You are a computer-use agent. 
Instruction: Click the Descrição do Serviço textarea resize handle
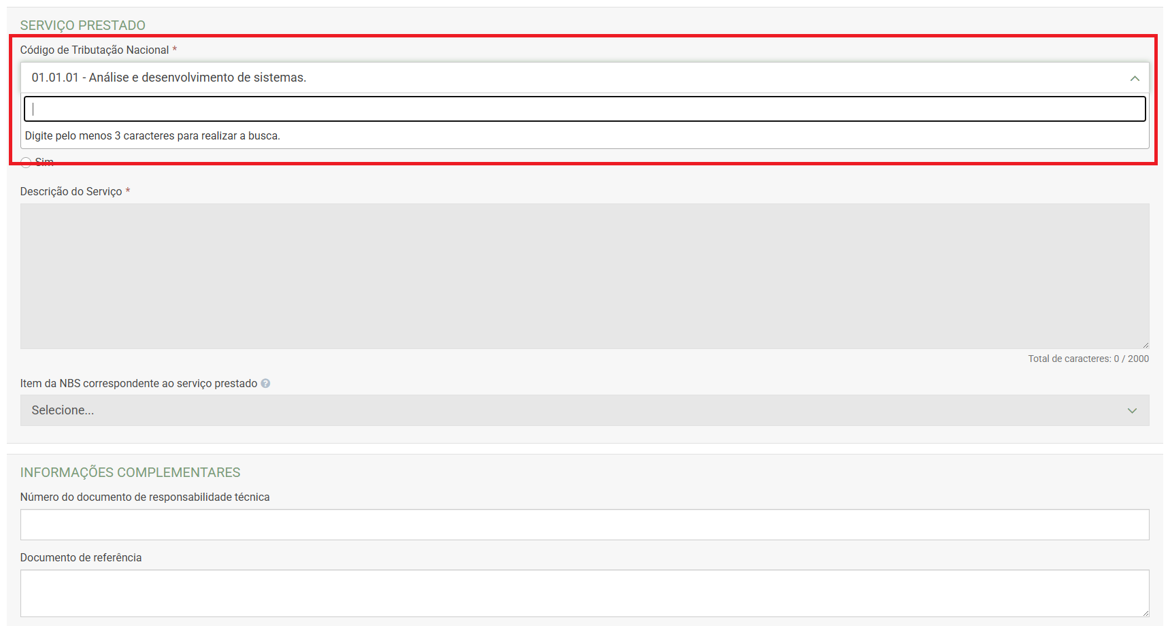coord(1146,345)
